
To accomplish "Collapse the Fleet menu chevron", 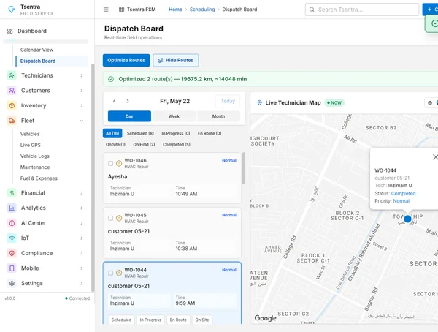I will pyautogui.click(x=82, y=121).
